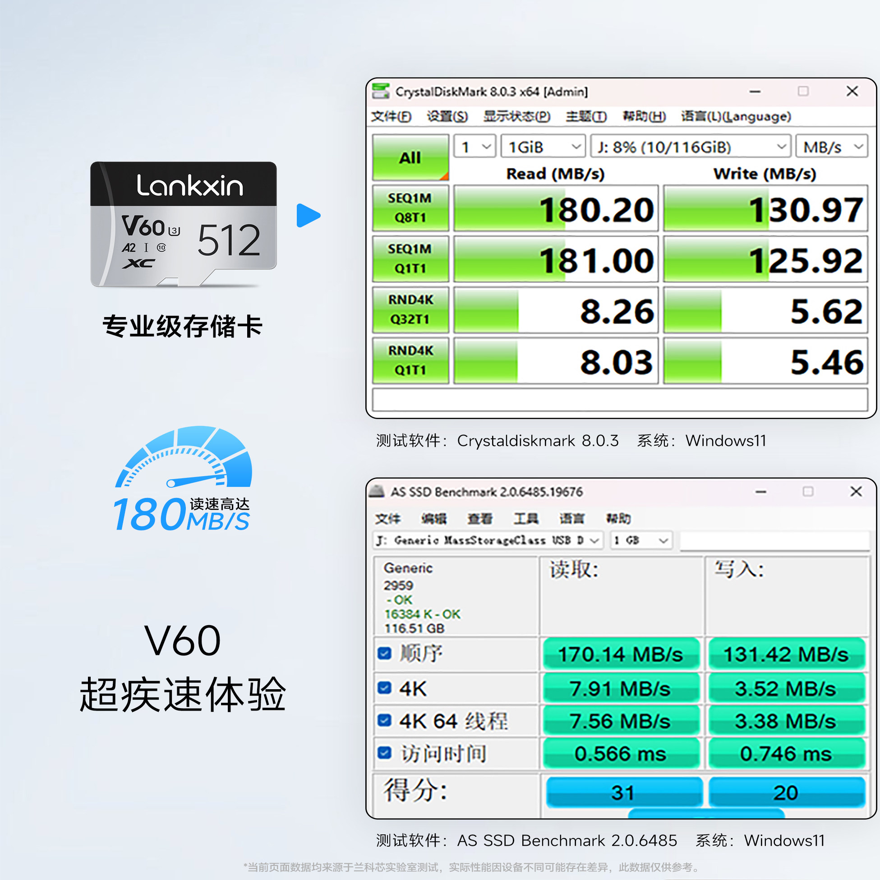
Task: Click the blue progress bar below scores
Action: click(x=705, y=813)
